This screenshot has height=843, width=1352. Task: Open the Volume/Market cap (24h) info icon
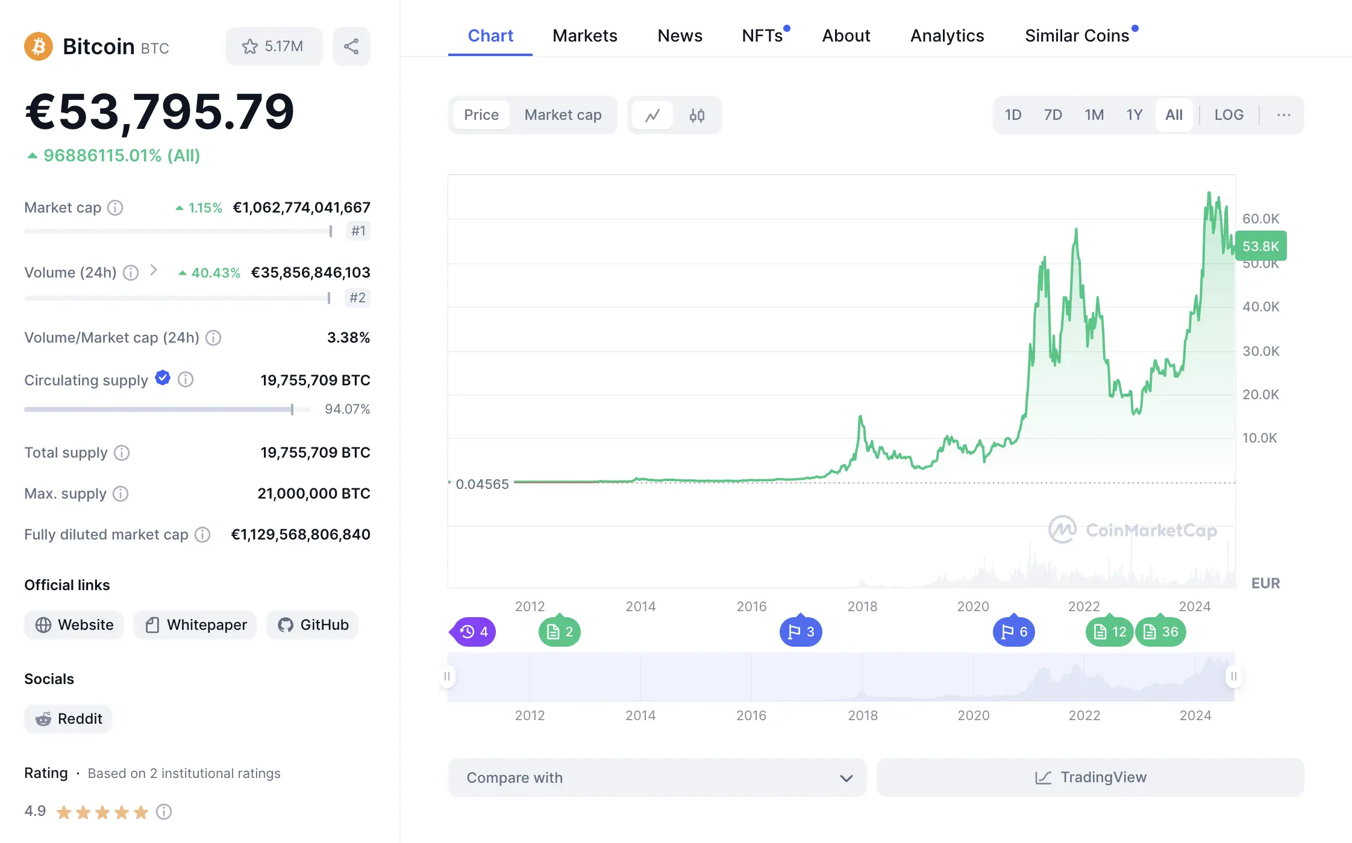[x=213, y=338]
